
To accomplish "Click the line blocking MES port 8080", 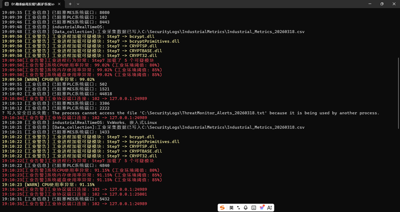I will [x=56, y=12].
